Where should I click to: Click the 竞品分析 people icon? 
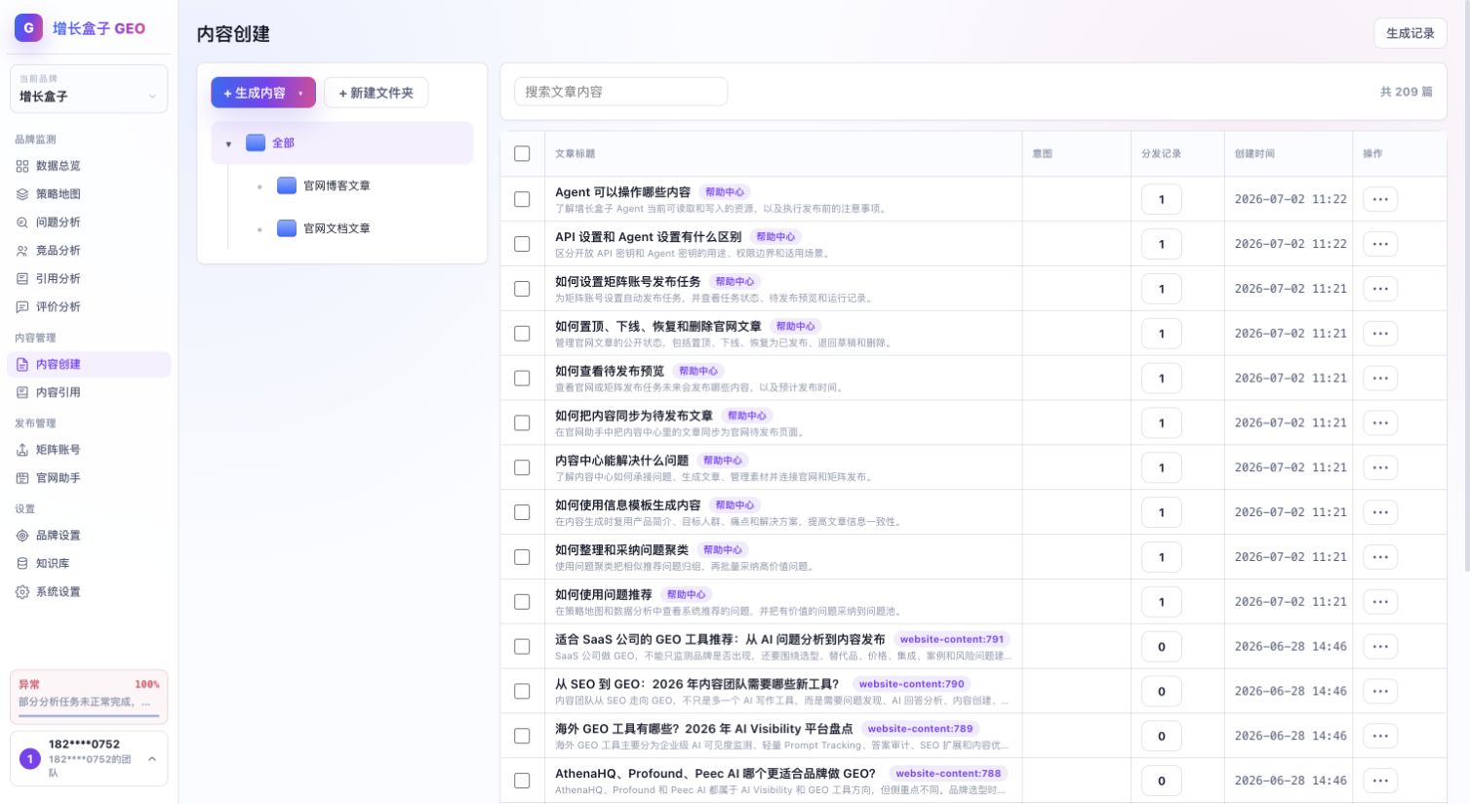[x=22, y=251]
